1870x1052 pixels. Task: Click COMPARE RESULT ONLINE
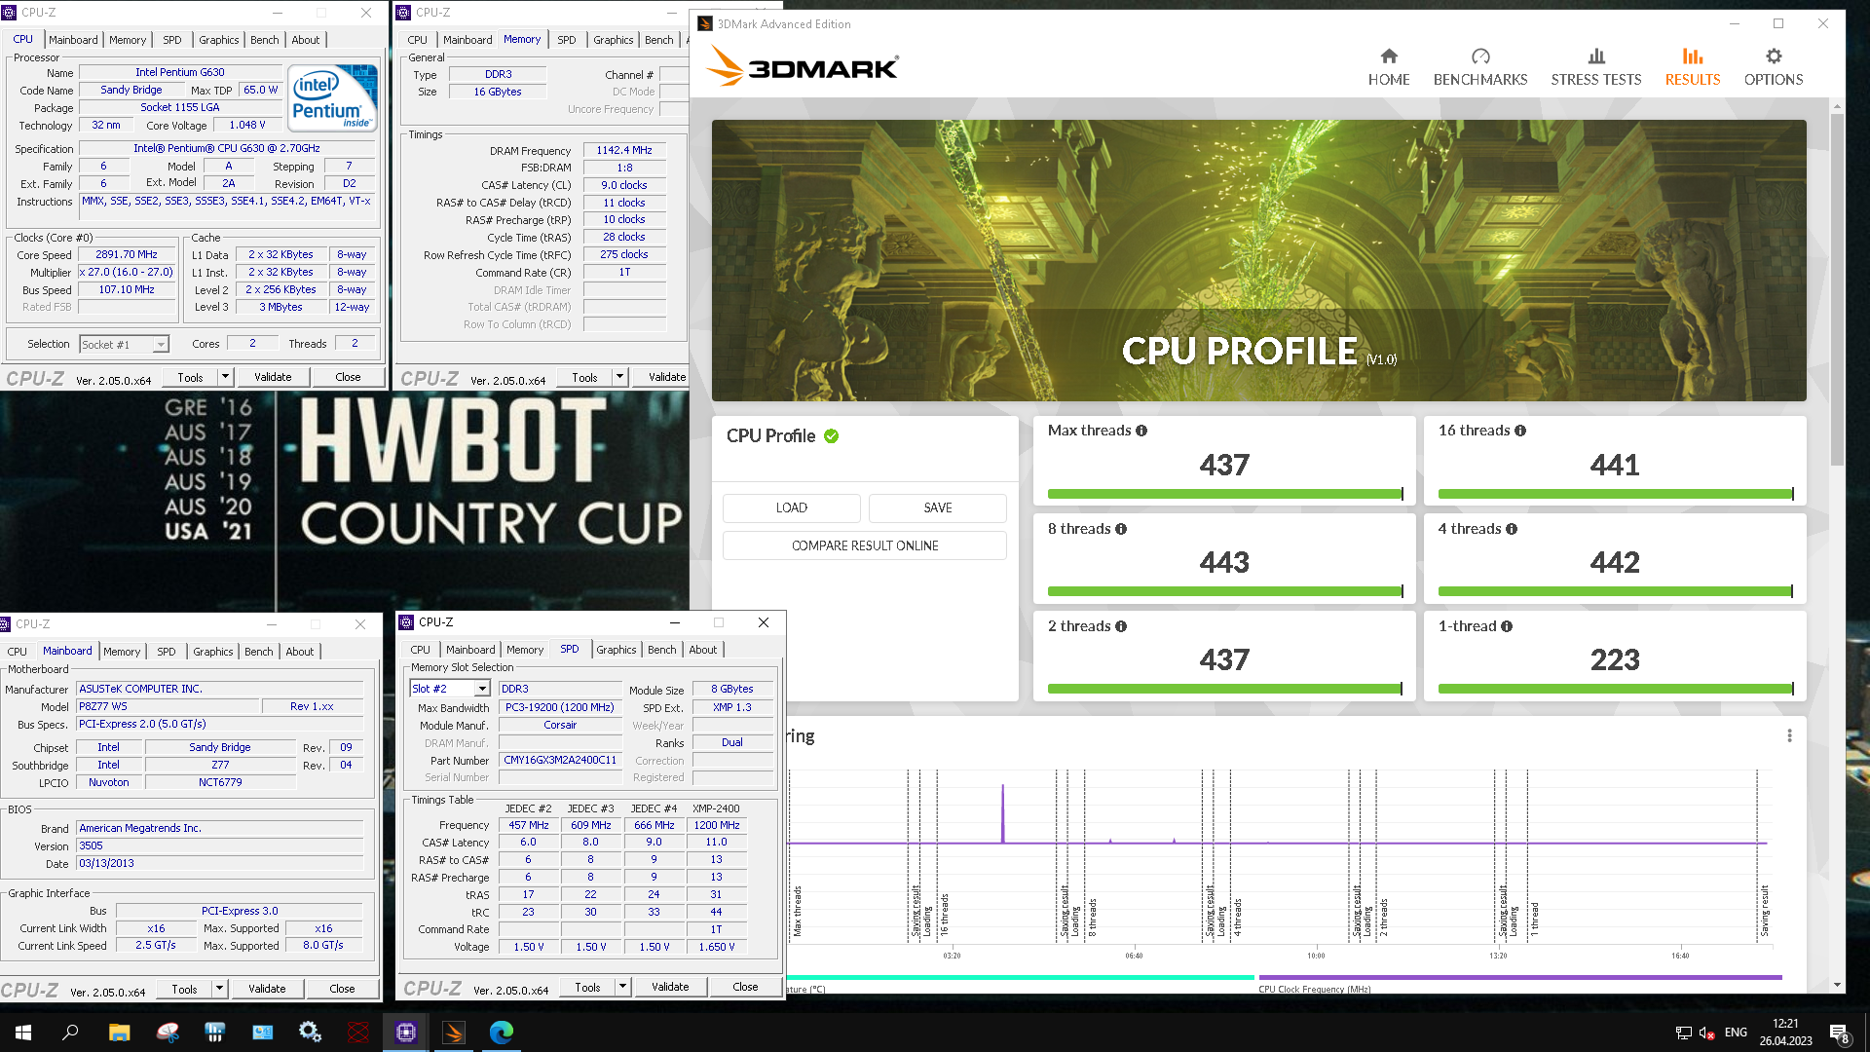pyautogui.click(x=865, y=545)
